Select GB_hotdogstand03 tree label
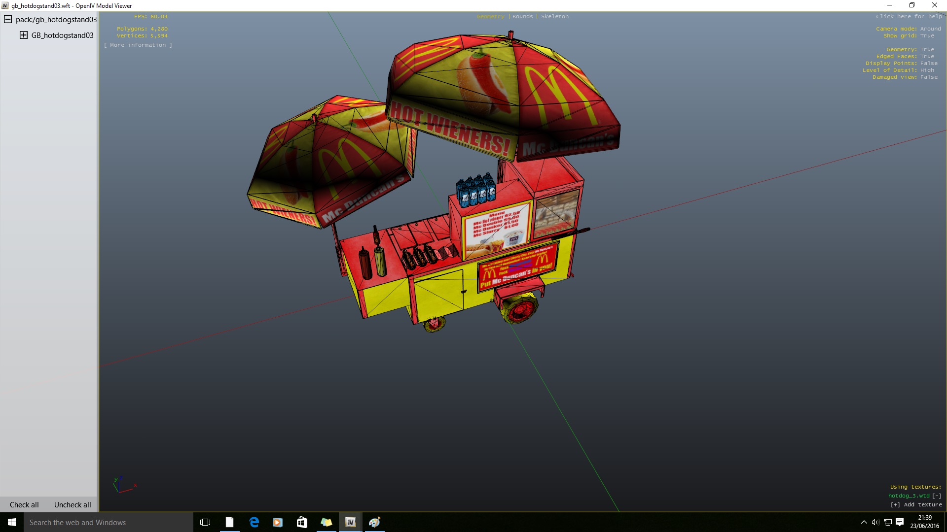The image size is (947, 532). 62,35
